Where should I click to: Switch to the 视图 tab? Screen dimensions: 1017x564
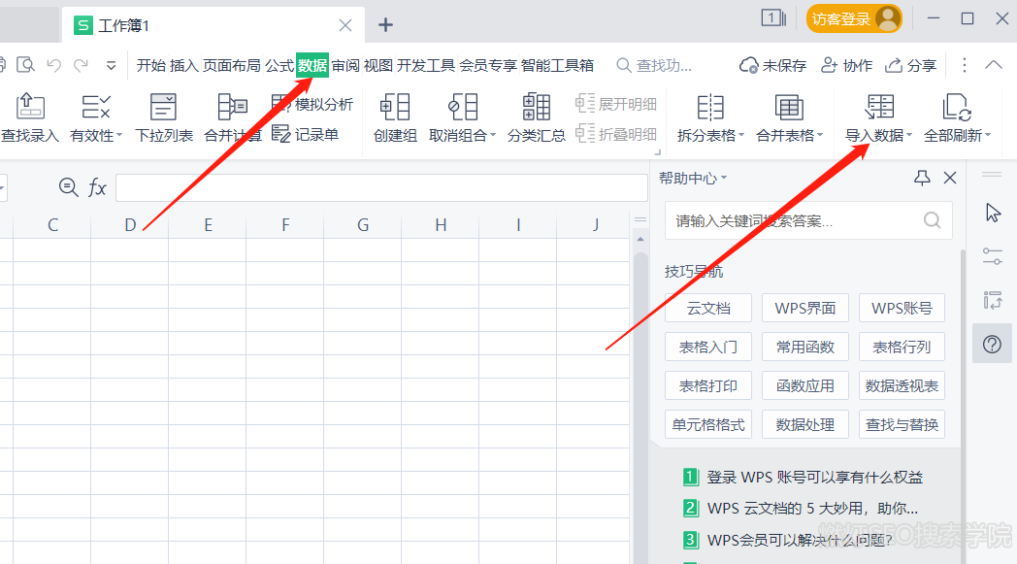[378, 66]
